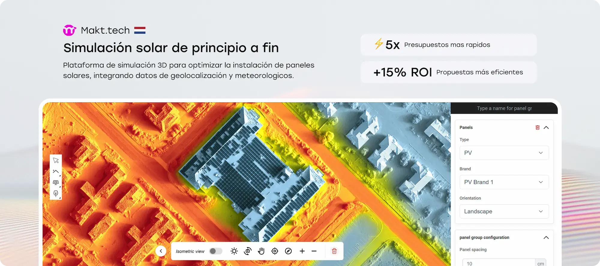
Task: Collapse the Panels section chevron
Action: pyautogui.click(x=546, y=128)
